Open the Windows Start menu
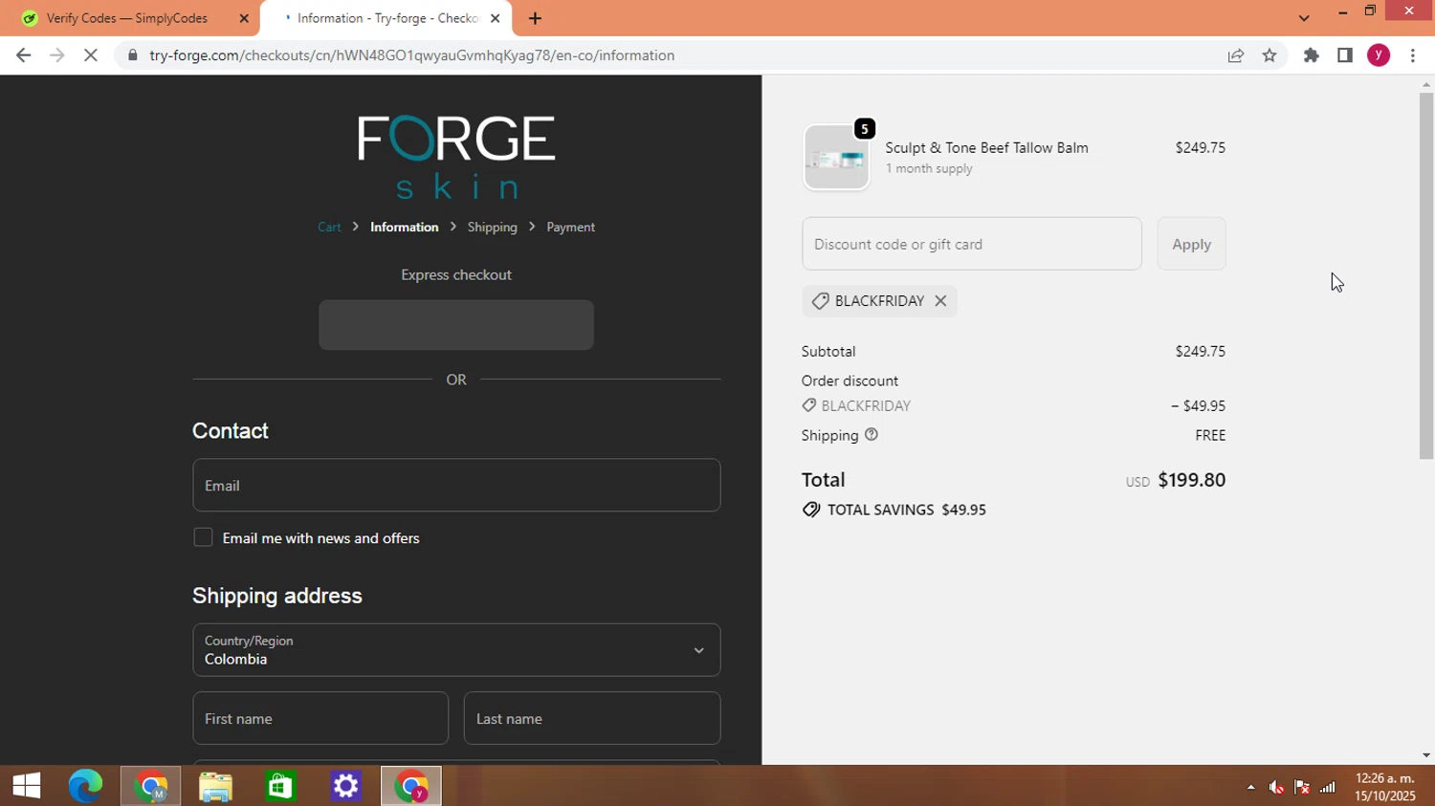The width and height of the screenshot is (1435, 806). point(27,786)
